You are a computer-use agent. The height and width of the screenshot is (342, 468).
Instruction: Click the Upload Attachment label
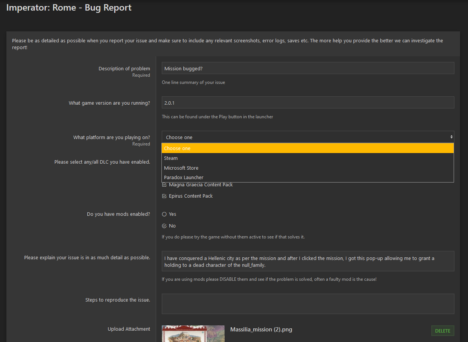129,329
